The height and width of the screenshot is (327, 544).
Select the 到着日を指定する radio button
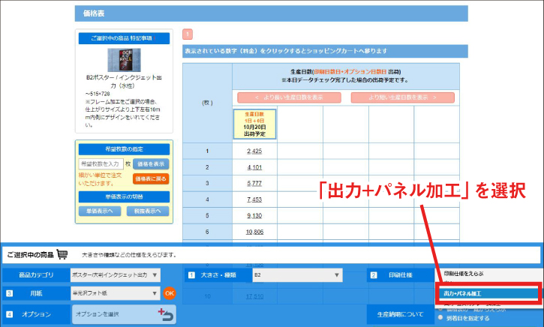pos(440,318)
